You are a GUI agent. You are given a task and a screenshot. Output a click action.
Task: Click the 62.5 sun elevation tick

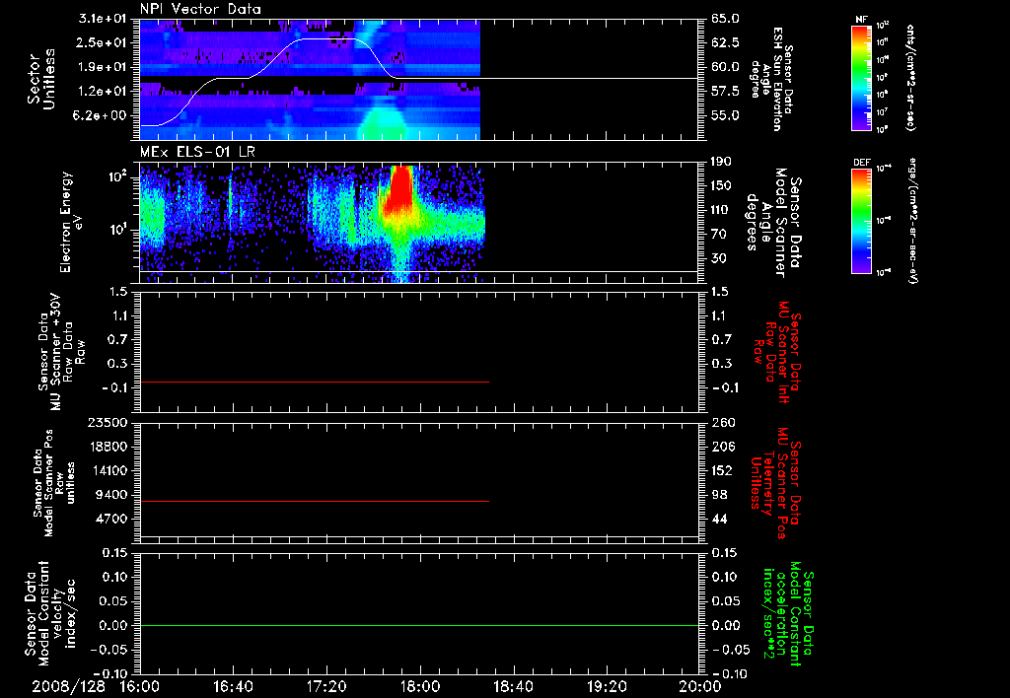tap(725, 42)
